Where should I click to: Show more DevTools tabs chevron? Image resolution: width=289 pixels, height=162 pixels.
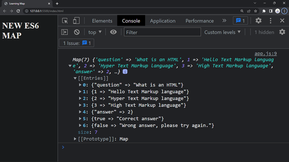tap(224, 21)
